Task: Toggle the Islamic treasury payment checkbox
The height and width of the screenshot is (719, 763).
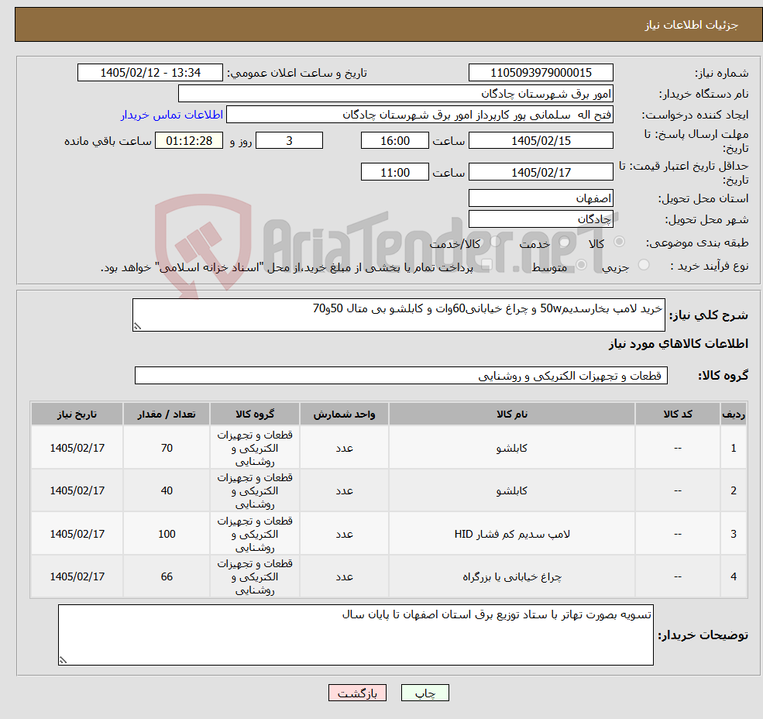Action: [x=486, y=265]
